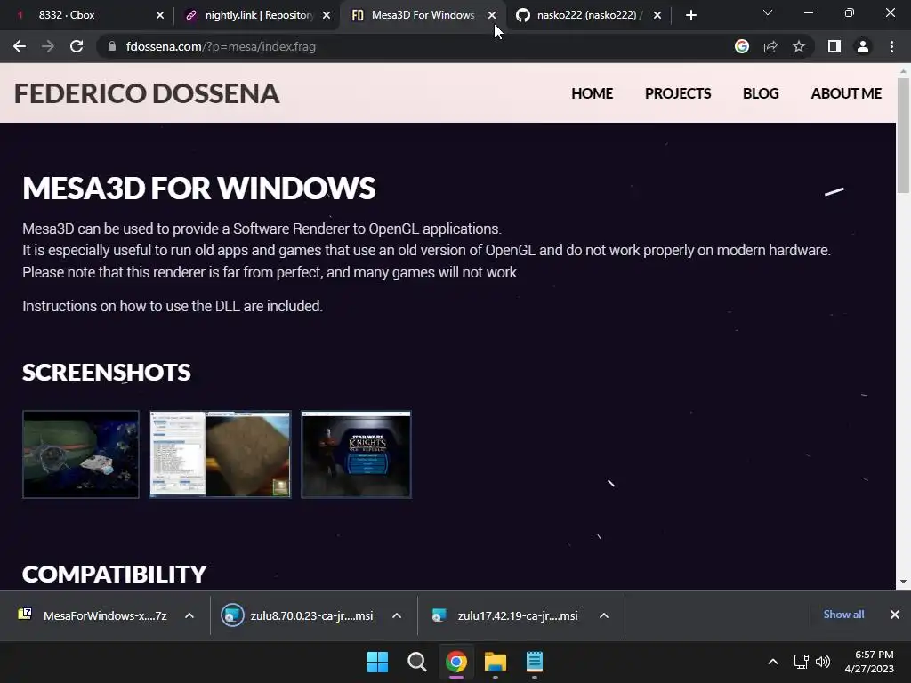Image resolution: width=911 pixels, height=683 pixels.
Task: Open the Chrome profile icon
Action: click(863, 46)
